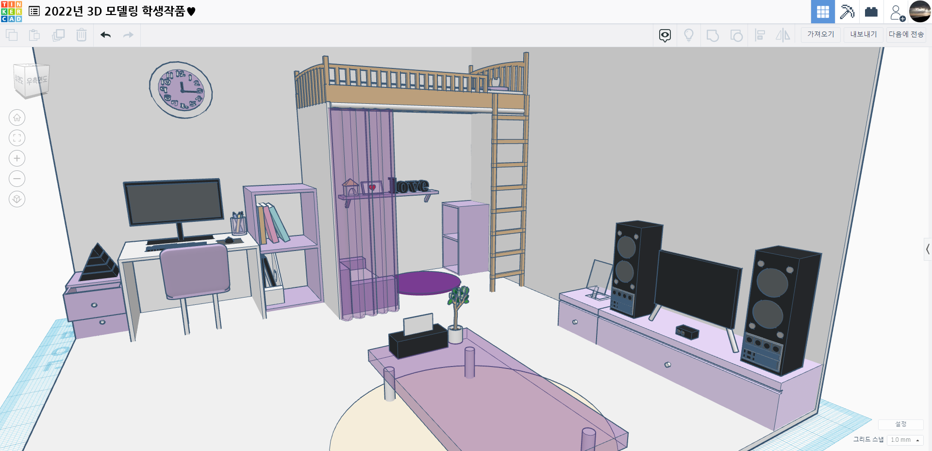Click the Copy toolbar icon

click(12, 35)
